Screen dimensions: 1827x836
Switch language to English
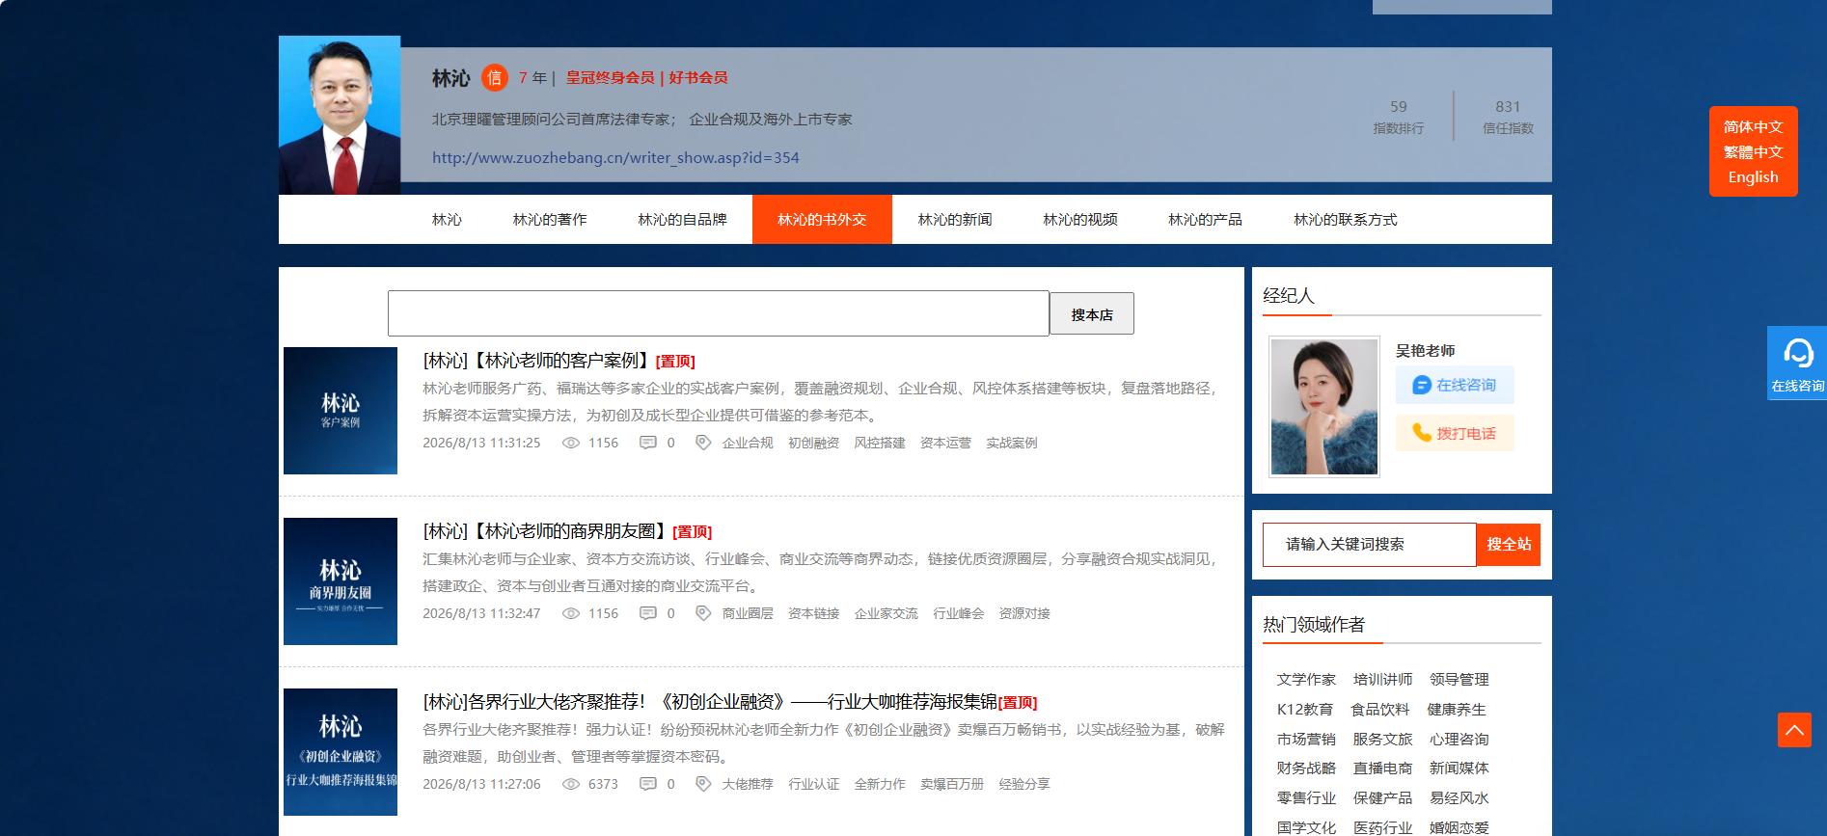tap(1753, 176)
